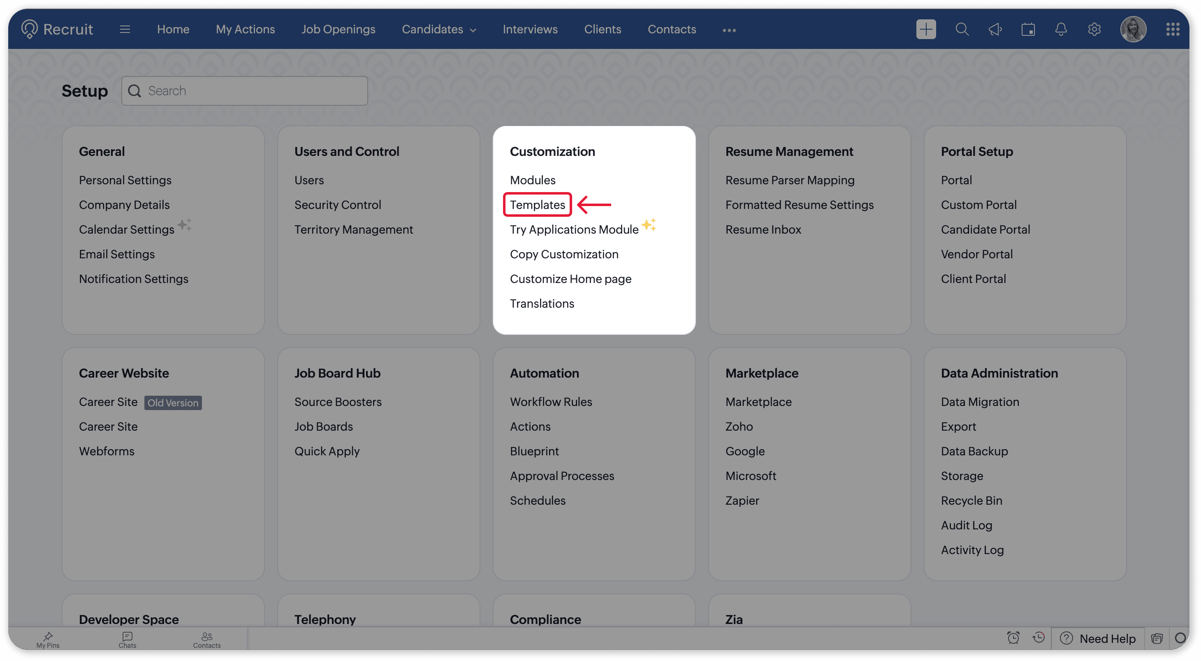Go to Job Openings tab
The width and height of the screenshot is (1201, 661).
[x=338, y=29]
